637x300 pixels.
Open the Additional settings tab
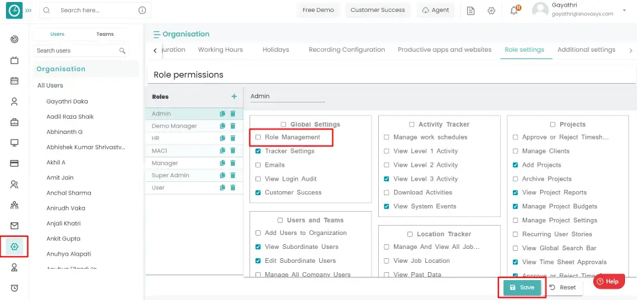click(586, 50)
